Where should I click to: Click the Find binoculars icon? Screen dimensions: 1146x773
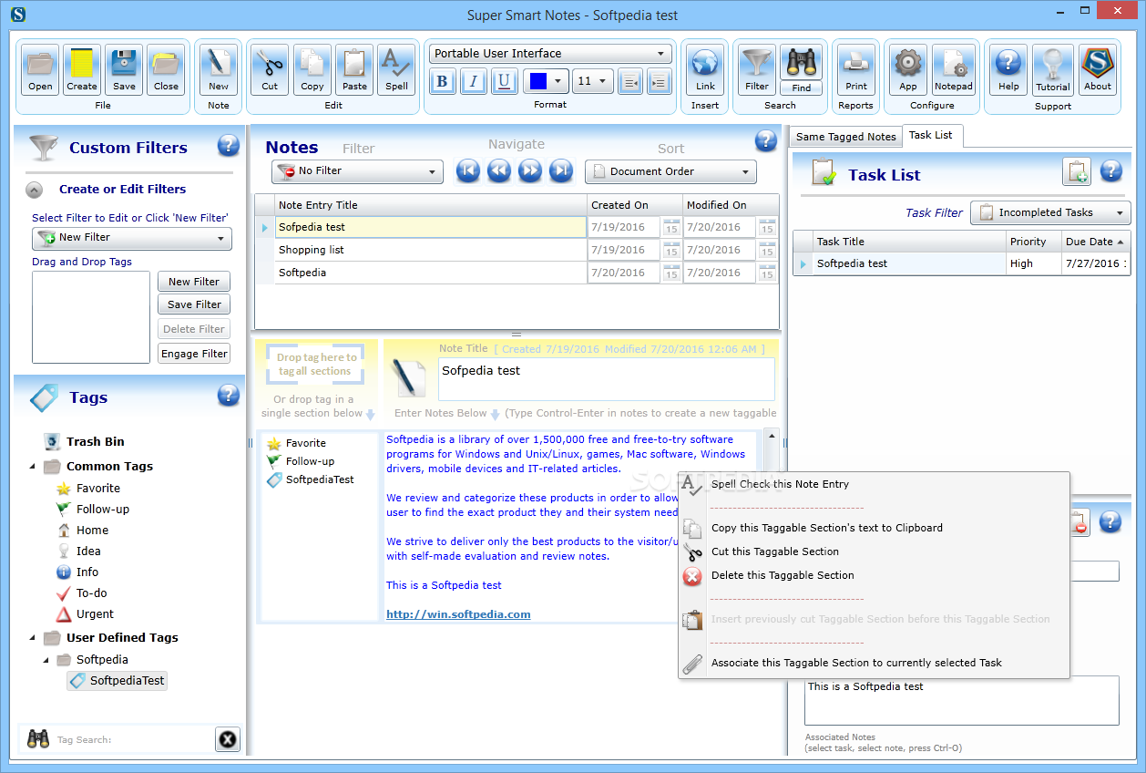pyautogui.click(x=801, y=69)
